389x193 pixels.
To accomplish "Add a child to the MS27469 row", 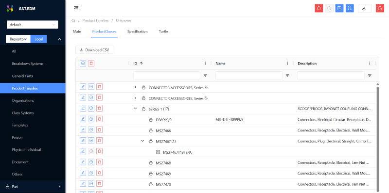I will click(x=91, y=173).
